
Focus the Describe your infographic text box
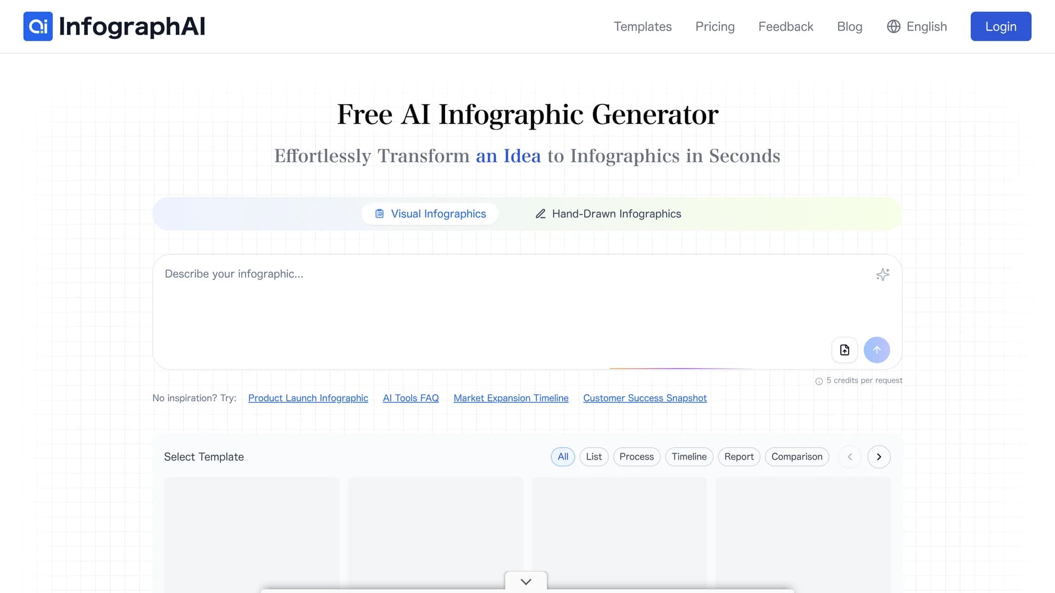tap(527, 311)
